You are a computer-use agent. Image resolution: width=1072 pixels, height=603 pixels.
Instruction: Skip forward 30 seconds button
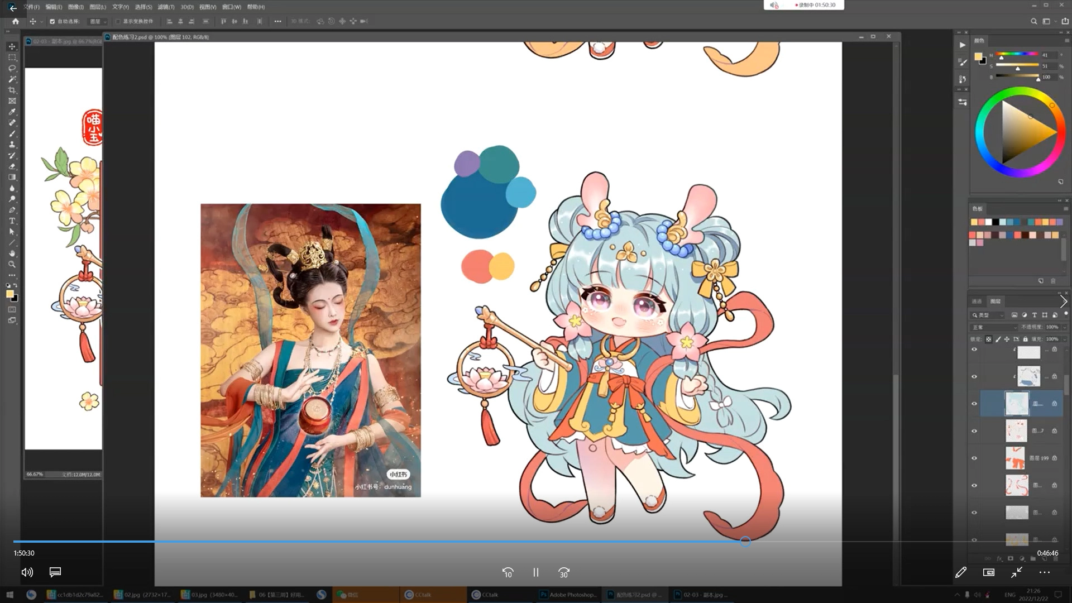564,572
